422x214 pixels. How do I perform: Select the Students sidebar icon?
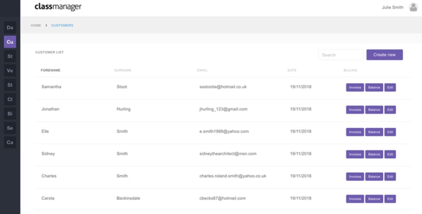pos(10,57)
